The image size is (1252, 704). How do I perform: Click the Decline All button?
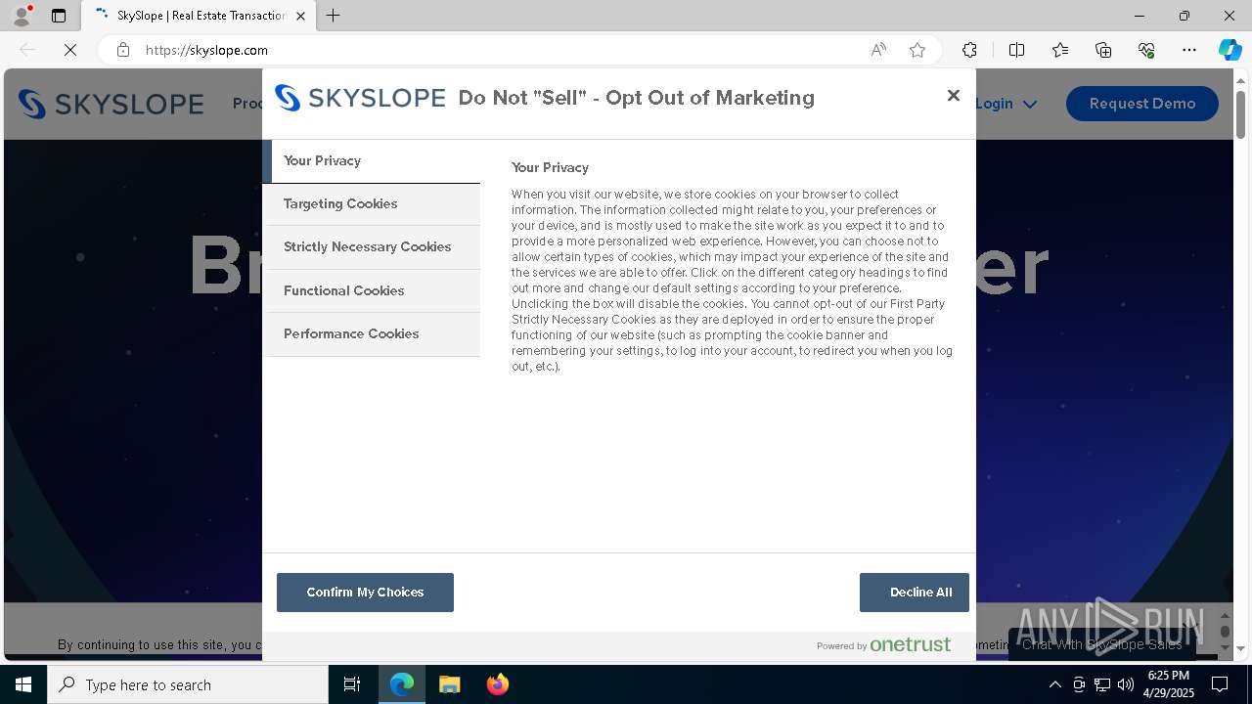pos(915,593)
